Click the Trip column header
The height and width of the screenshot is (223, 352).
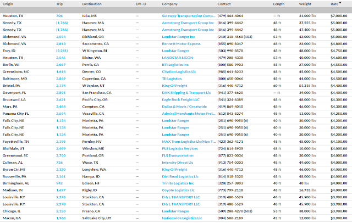[59, 4]
